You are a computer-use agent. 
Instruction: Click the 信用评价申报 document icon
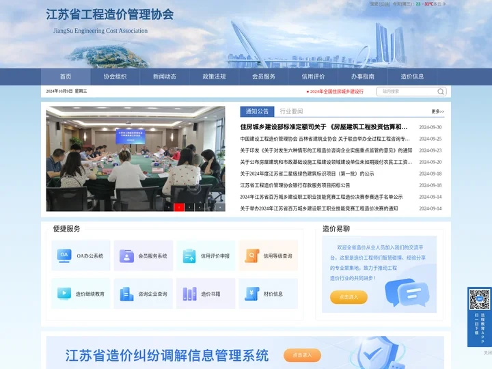click(189, 256)
